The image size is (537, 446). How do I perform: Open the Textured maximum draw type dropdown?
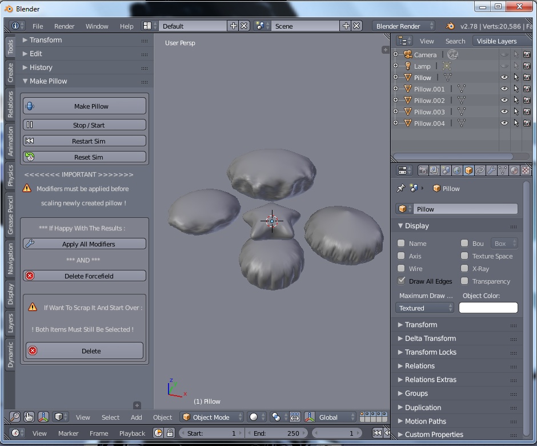(x=426, y=308)
